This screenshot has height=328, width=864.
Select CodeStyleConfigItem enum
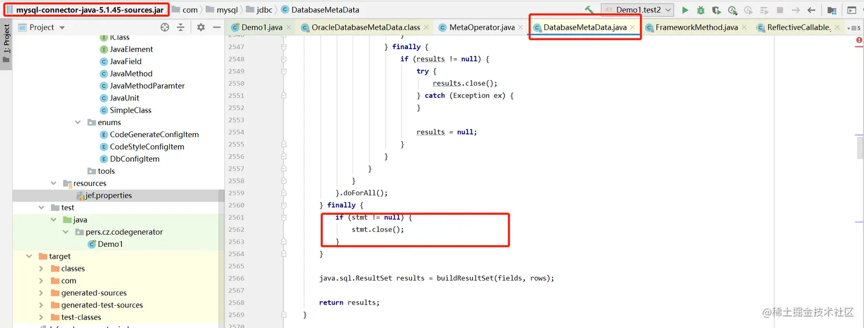[x=142, y=146]
